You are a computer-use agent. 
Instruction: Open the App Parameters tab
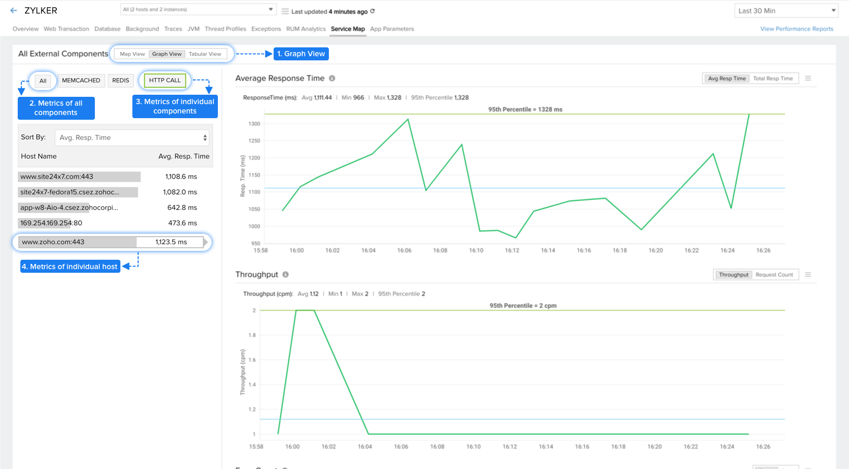pos(392,29)
